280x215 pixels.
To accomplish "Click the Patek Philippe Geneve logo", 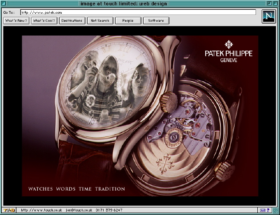I will click(x=228, y=52).
